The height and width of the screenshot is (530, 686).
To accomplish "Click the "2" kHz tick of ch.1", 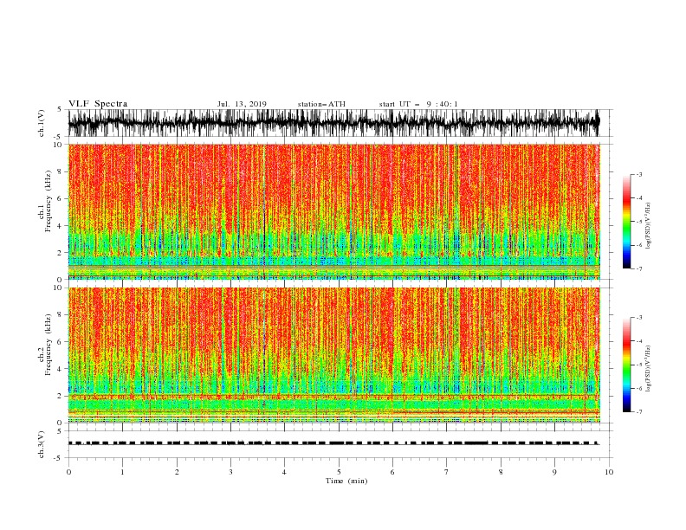I will tap(61, 252).
